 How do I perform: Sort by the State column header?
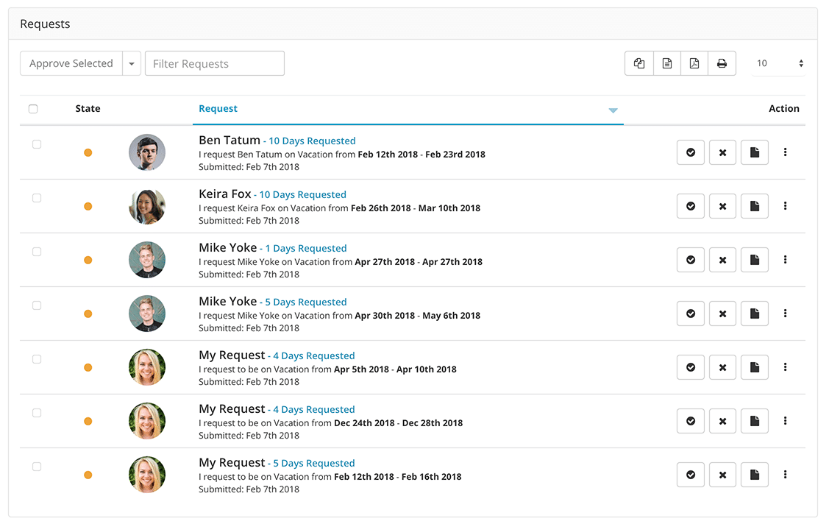(x=88, y=108)
